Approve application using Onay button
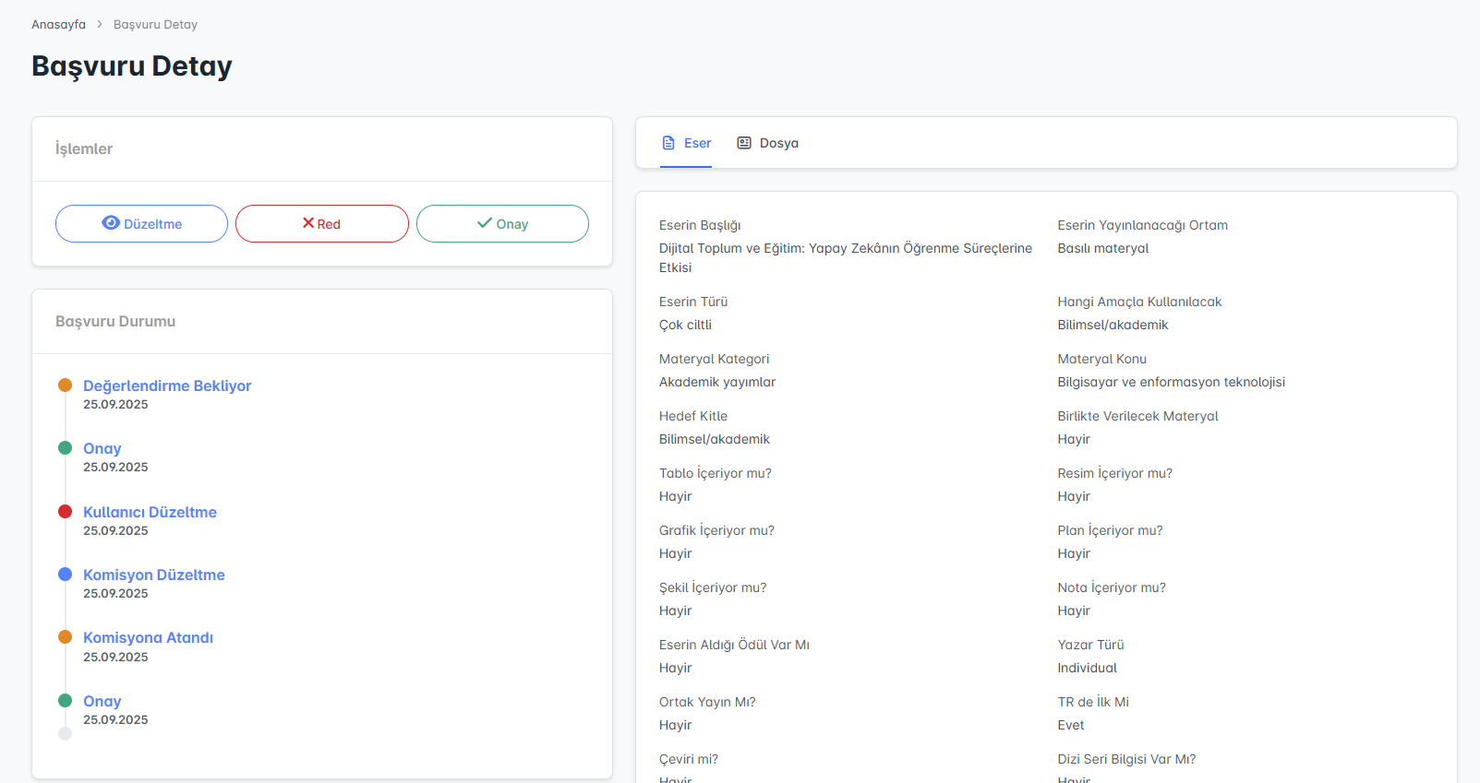Screen dimensions: 1480x783 [x=502, y=224]
